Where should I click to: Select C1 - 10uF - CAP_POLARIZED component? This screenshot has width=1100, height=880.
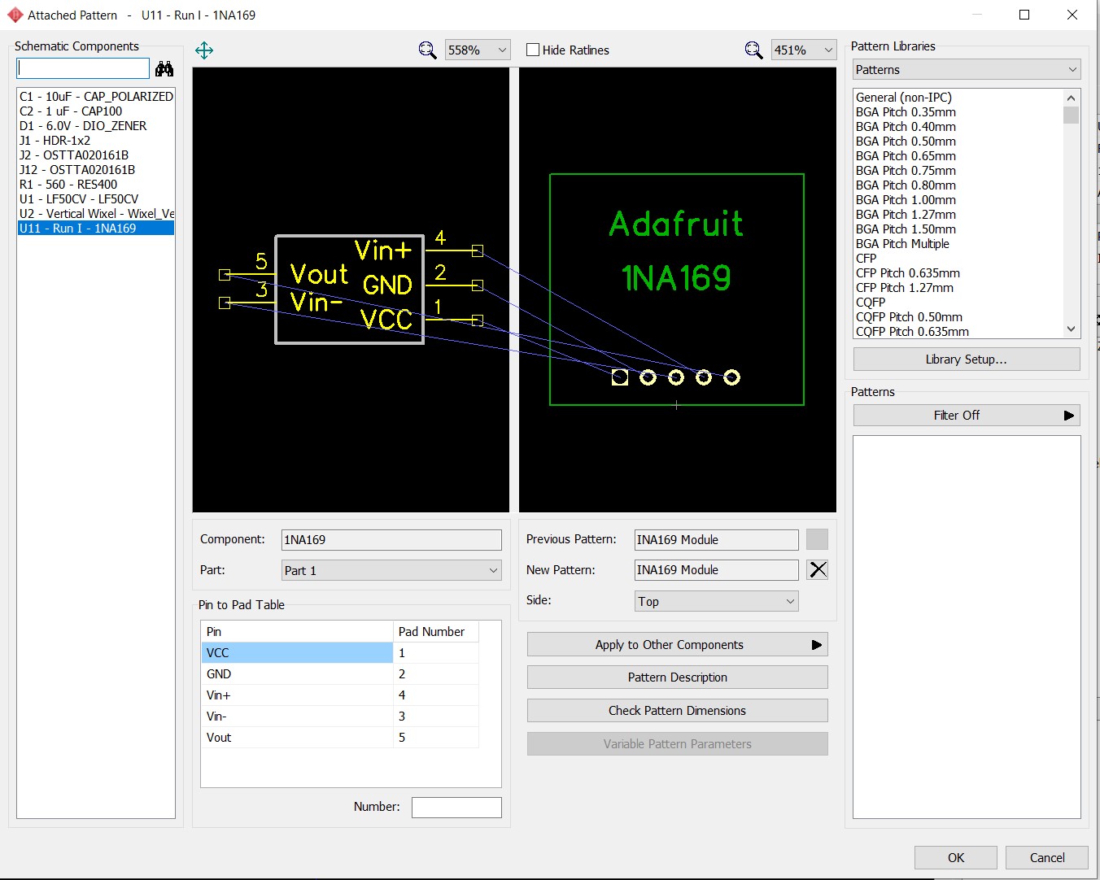click(96, 97)
